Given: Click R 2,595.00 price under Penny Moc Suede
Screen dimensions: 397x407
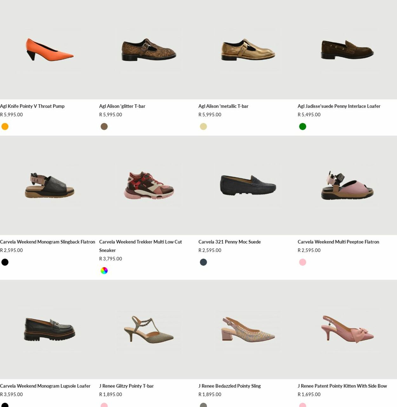Looking at the screenshot, I should pos(210,251).
